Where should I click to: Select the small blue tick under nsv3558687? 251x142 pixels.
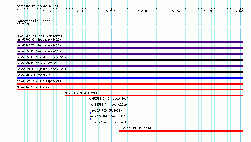click(x=88, y=101)
